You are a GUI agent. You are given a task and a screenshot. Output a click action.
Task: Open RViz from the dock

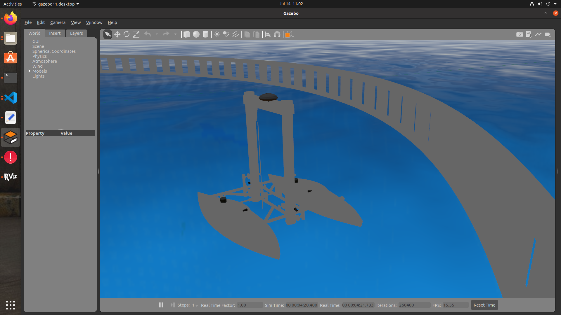[10, 177]
